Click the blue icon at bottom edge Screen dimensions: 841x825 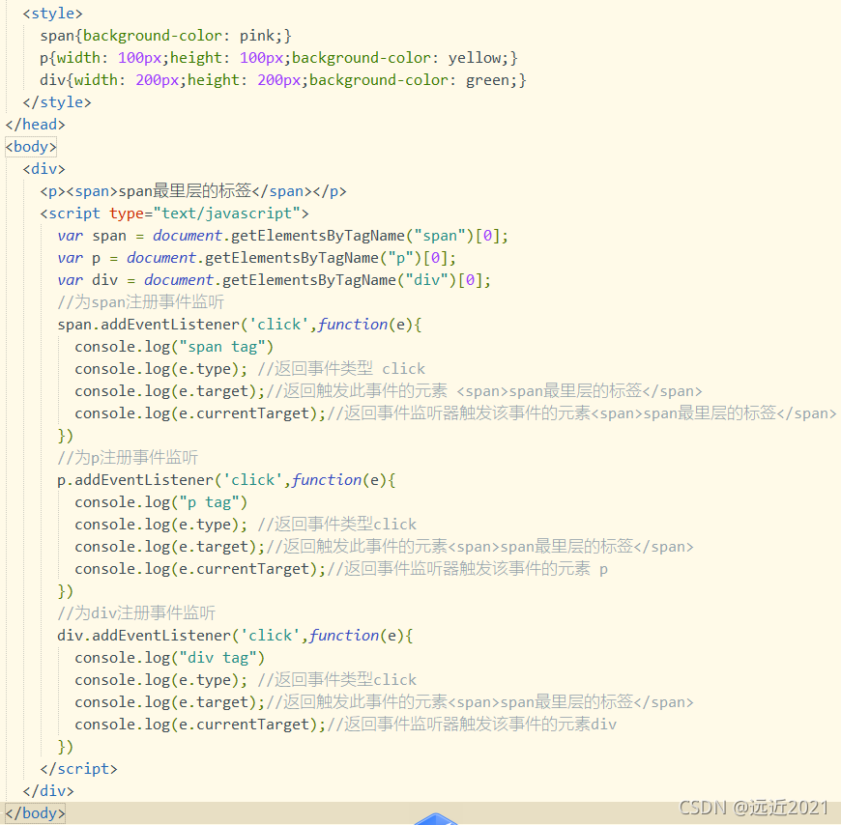pos(436,819)
